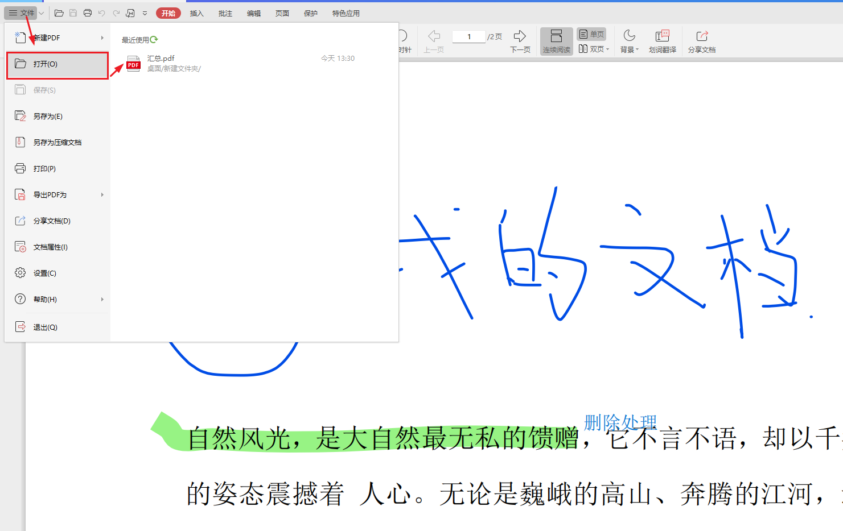Open the recent file 汇总.pdf
The width and height of the screenshot is (843, 531).
pyautogui.click(x=161, y=58)
